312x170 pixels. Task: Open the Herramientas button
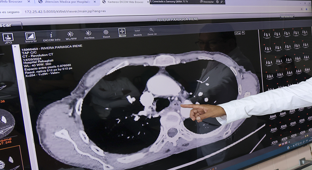point(287,17)
